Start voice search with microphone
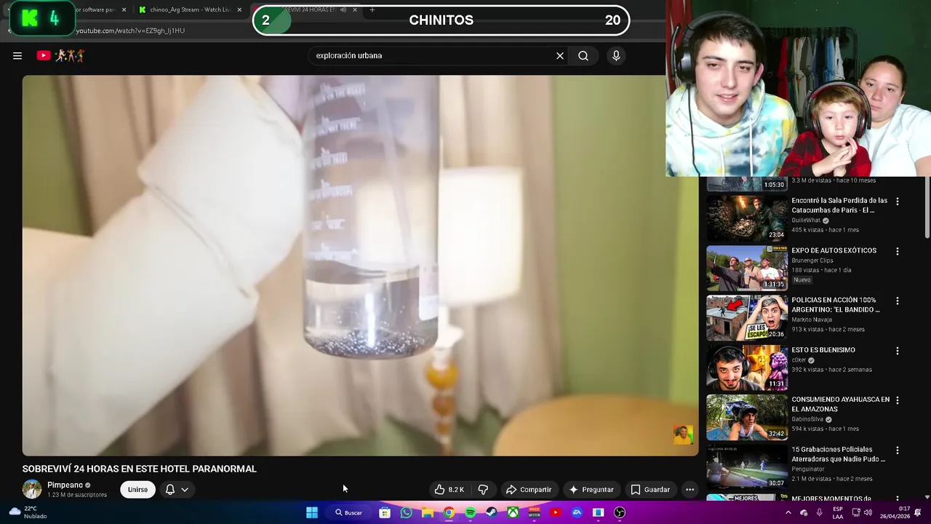 (x=616, y=55)
